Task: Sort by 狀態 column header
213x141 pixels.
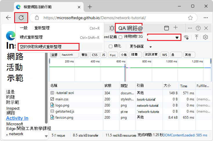Action: point(111,86)
